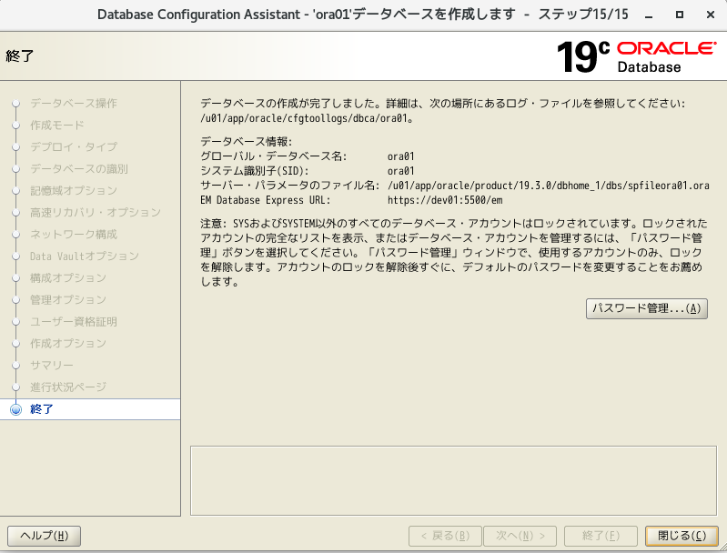Screen dimensions: 727x553
Task: Click the 閉じる(C) button
Action: (682, 536)
